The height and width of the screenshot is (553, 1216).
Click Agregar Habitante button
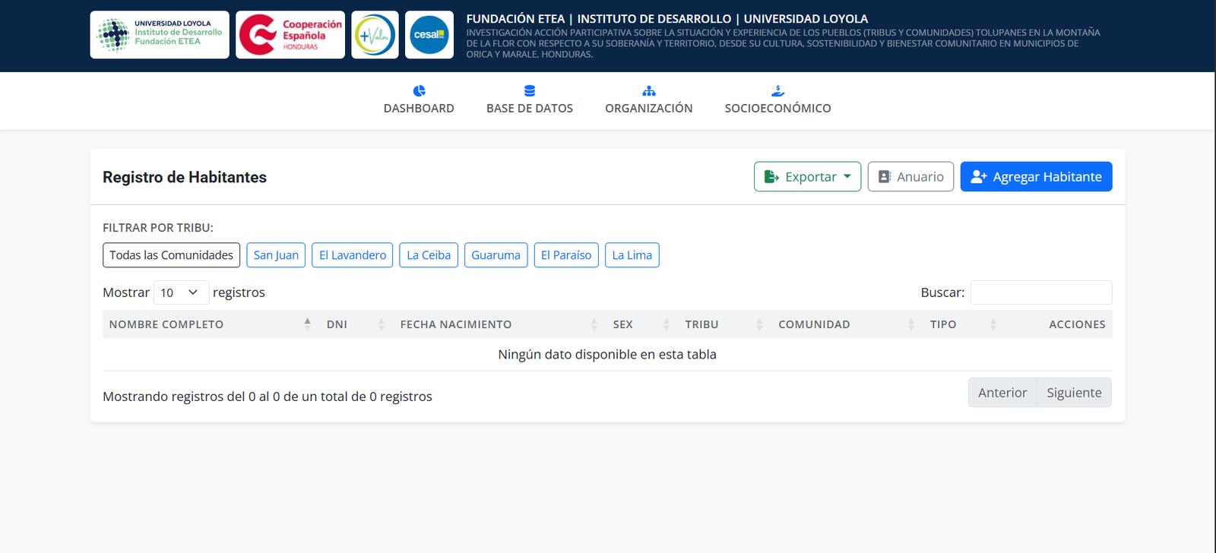coord(1036,177)
